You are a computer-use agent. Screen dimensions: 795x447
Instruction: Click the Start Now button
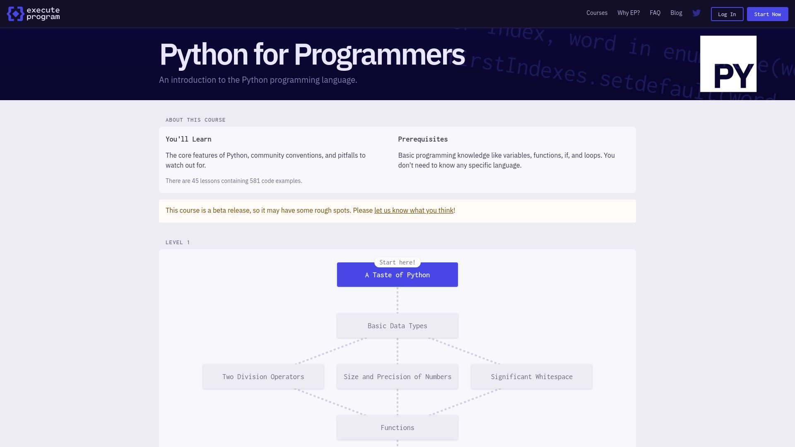(767, 14)
